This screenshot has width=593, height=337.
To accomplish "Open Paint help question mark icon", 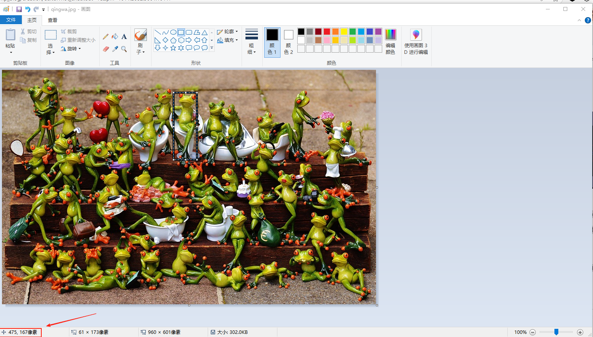I will 588,20.
